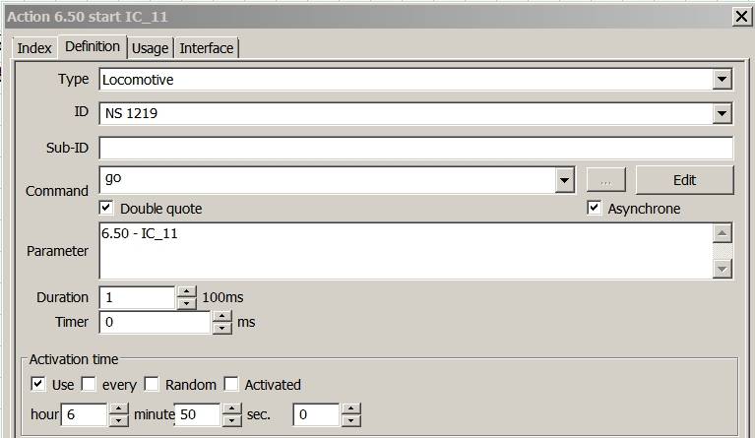Decrease the minute spinner down arrow
Viewport: 755px width, 438px height.
(x=233, y=420)
